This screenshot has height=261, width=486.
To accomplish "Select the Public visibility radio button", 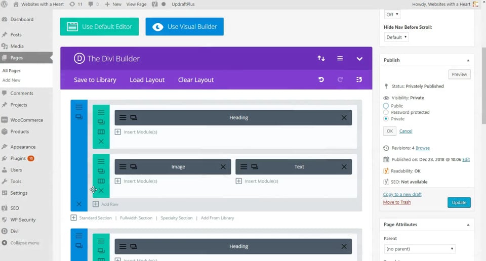I will tap(386, 106).
